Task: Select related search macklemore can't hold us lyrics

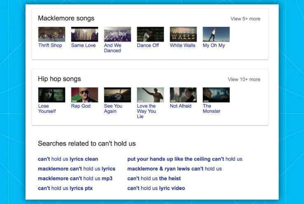Action: [77, 169]
